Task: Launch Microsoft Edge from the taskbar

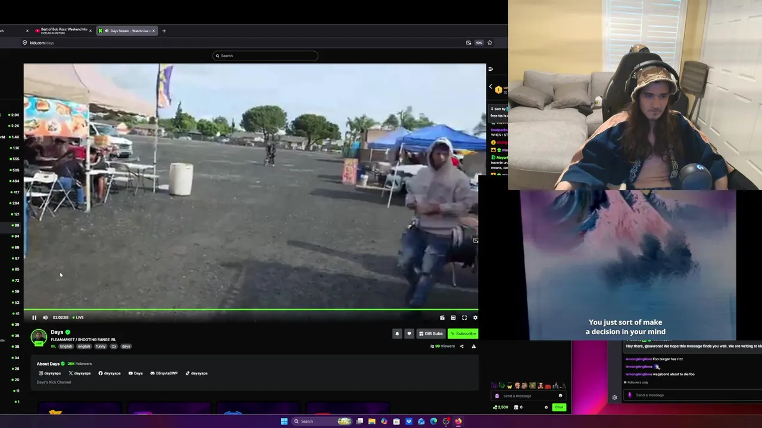Action: [433, 421]
